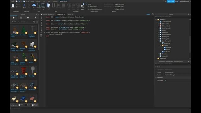Open the Toolbox Inventory grid icon

tap(21, 18)
